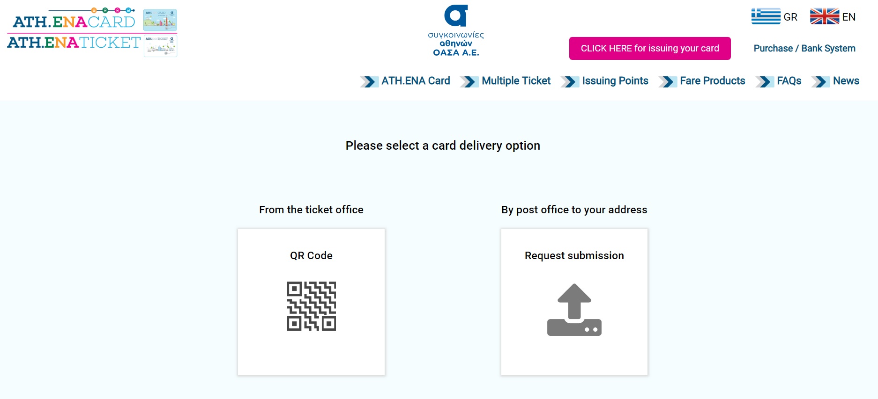Click the ATH.ENA CARD logo
The width and height of the screenshot is (878, 399).
73,20
